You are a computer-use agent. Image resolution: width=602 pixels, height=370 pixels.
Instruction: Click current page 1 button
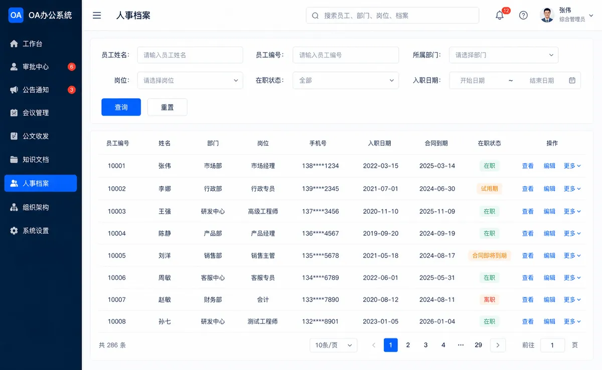[x=391, y=345]
